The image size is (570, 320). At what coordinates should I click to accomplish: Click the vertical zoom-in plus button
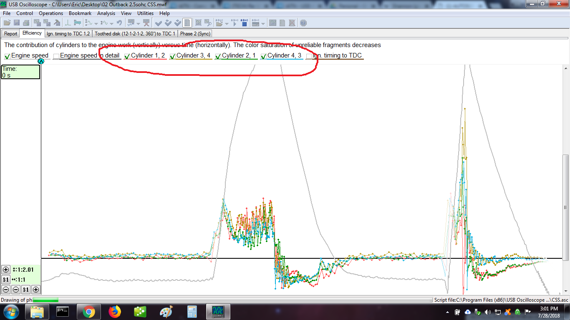tap(6, 270)
